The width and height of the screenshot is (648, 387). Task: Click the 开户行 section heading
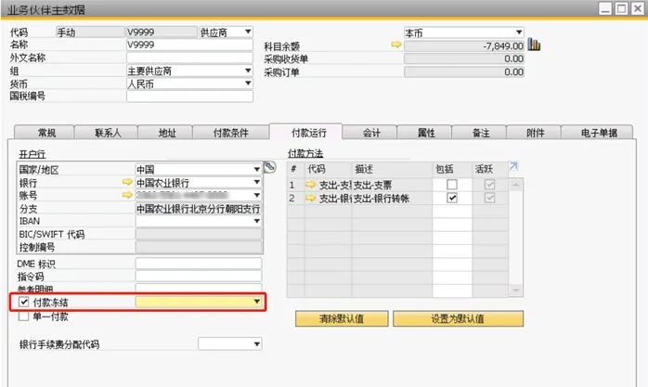32,154
